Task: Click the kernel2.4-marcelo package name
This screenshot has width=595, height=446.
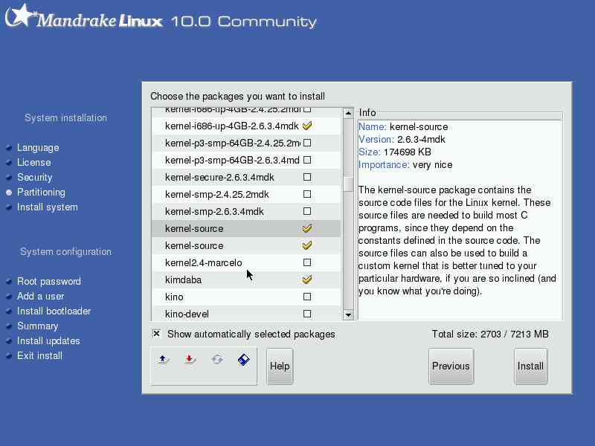Action: (x=203, y=263)
